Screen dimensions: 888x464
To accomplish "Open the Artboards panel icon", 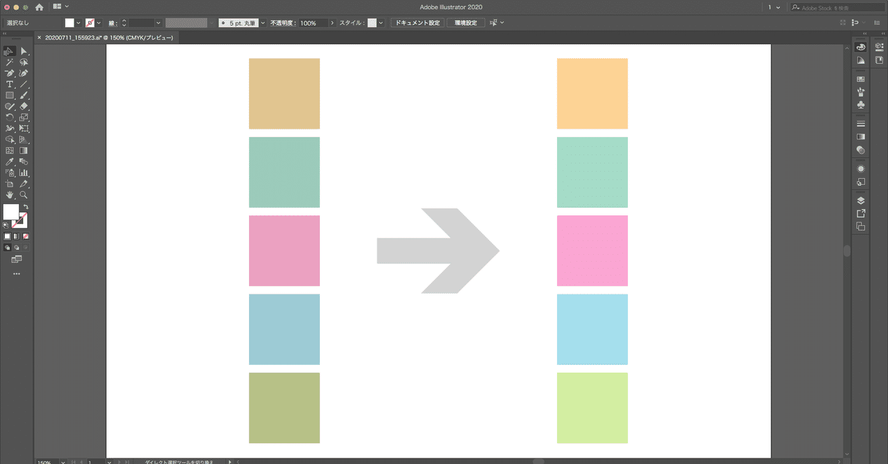I will [x=861, y=226].
